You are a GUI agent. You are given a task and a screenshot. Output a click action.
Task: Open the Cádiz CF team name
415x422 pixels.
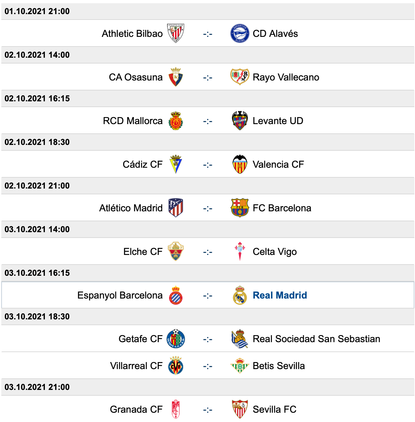[x=142, y=165]
